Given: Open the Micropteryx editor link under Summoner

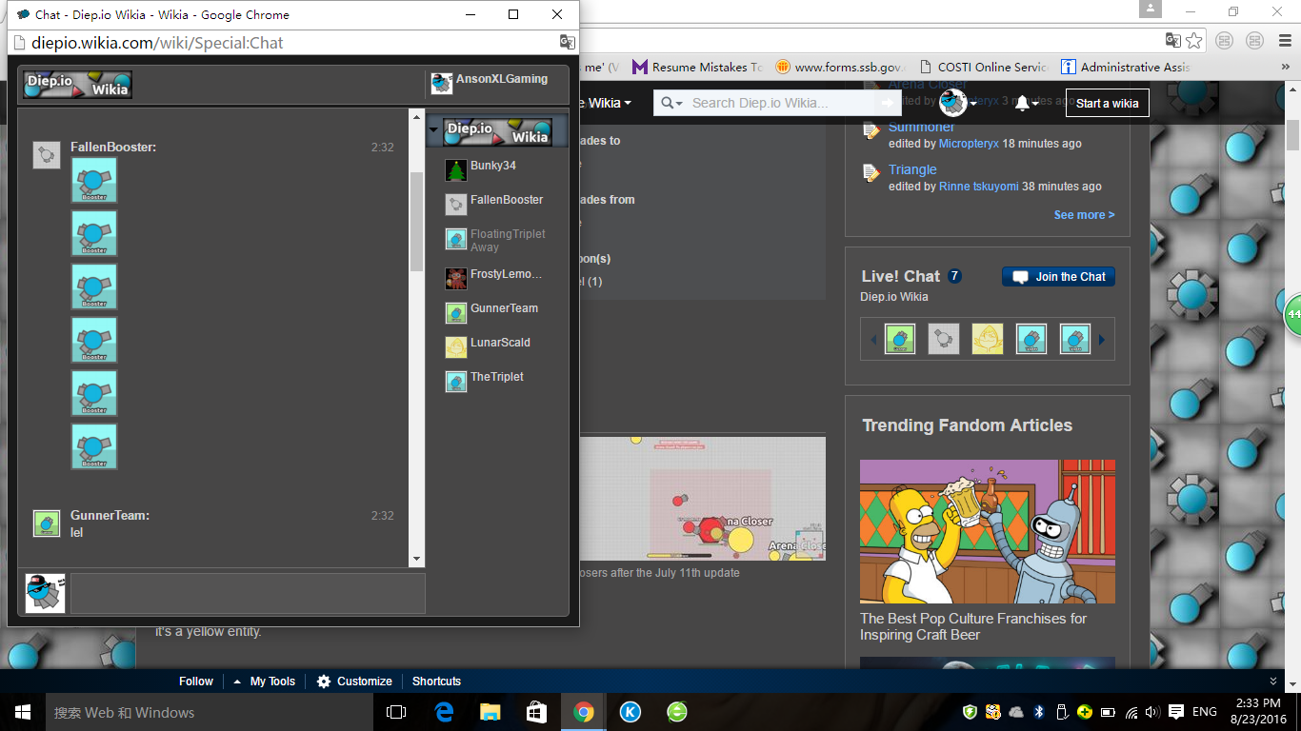Looking at the screenshot, I should pos(969,144).
